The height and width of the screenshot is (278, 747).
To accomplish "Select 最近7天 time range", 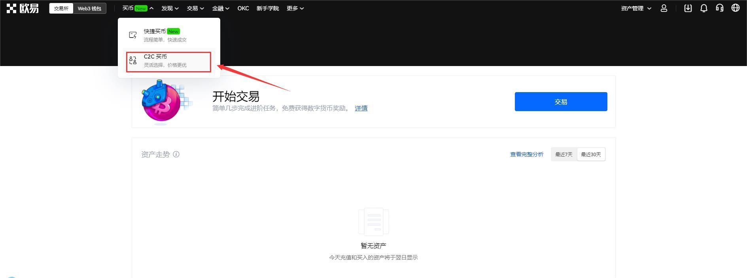I will (564, 154).
